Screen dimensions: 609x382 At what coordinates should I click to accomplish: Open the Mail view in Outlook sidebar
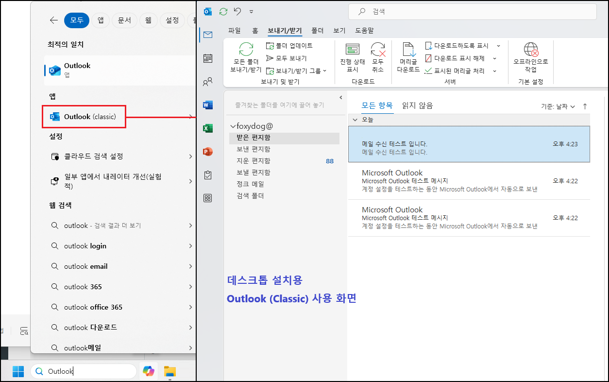208,35
